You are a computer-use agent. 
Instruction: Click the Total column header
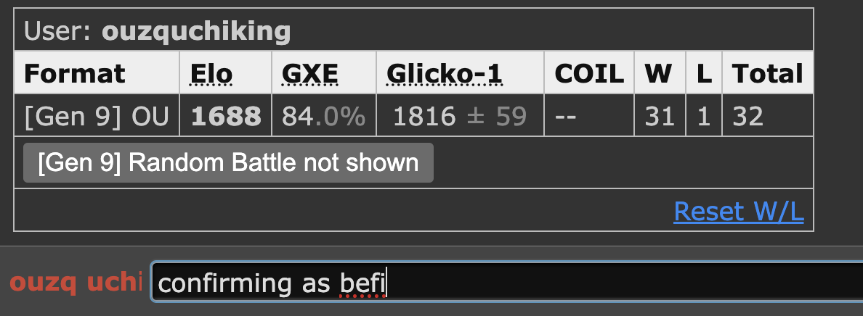[767, 73]
